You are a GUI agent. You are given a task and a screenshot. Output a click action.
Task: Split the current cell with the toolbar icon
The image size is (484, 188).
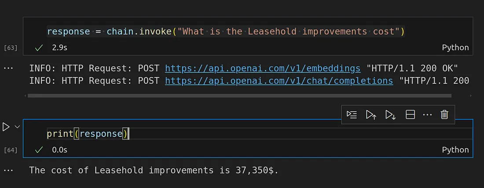pos(410,115)
